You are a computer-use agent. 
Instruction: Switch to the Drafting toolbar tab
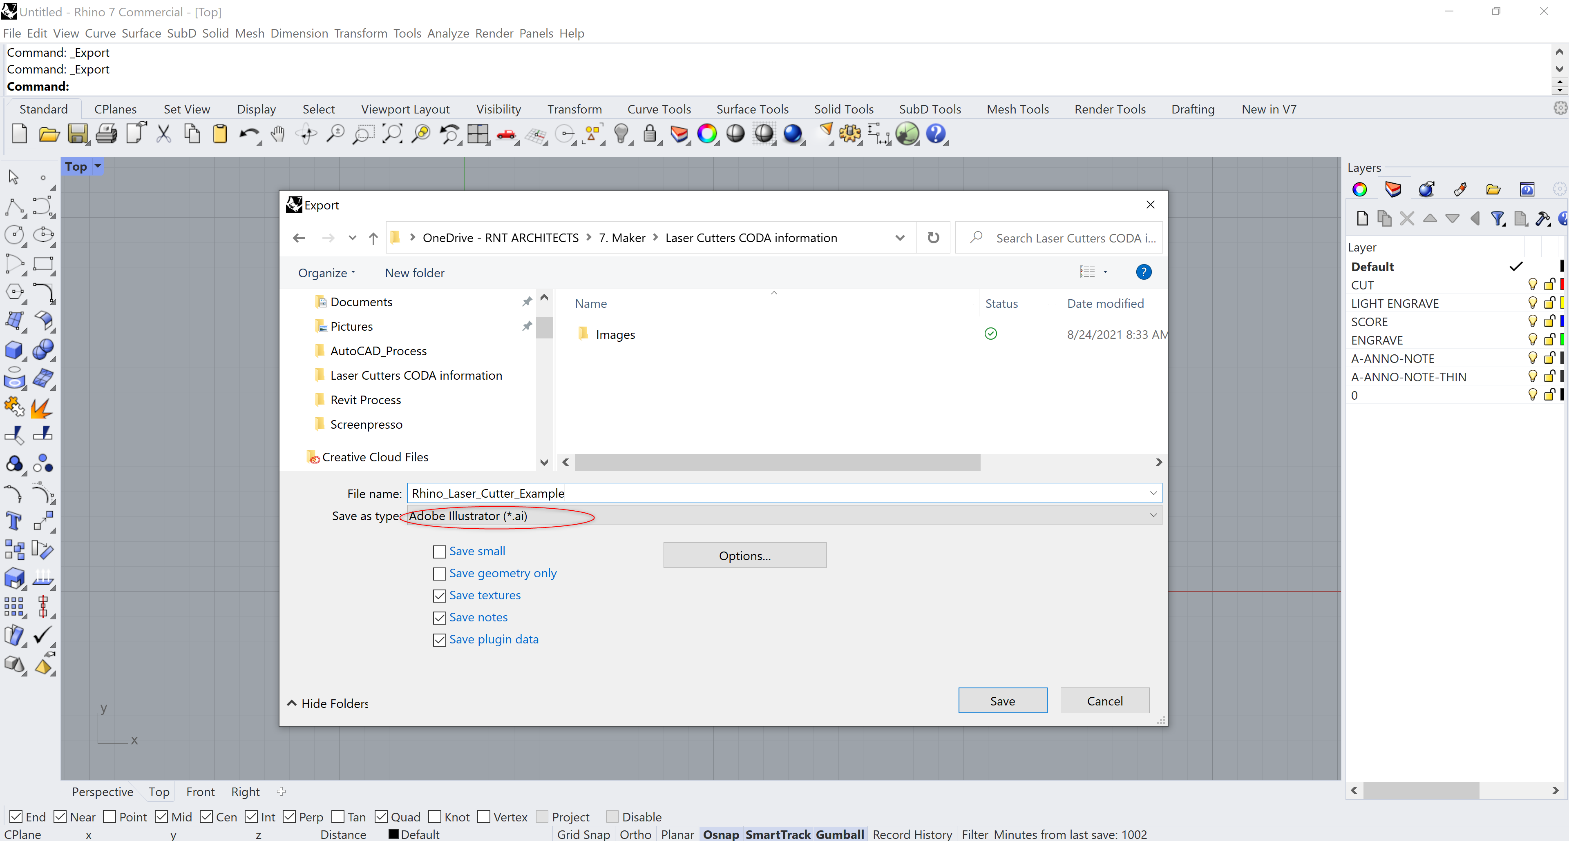tap(1193, 109)
